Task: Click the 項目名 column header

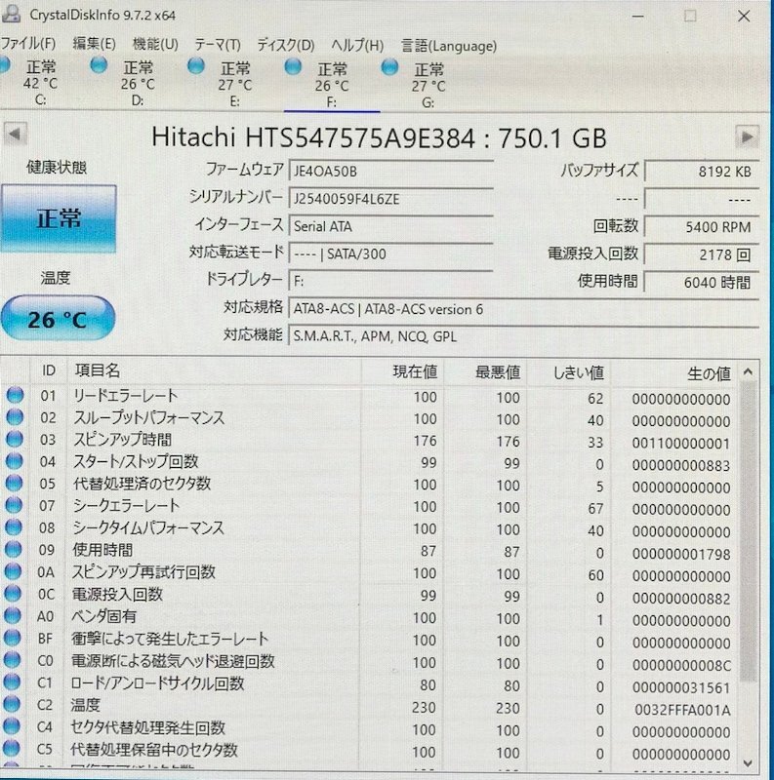Action: (214, 371)
